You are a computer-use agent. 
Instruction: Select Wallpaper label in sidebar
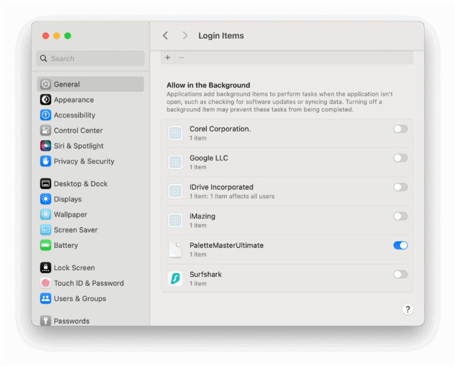pyautogui.click(x=70, y=214)
